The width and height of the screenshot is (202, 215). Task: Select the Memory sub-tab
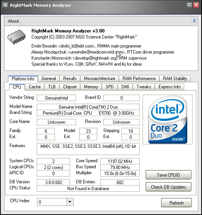pos(91,87)
